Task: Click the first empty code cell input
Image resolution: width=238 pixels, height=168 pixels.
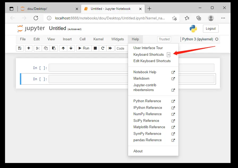Action: [88, 68]
